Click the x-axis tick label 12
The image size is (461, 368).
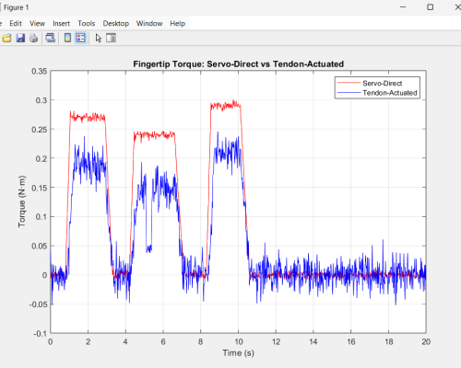[276, 341]
